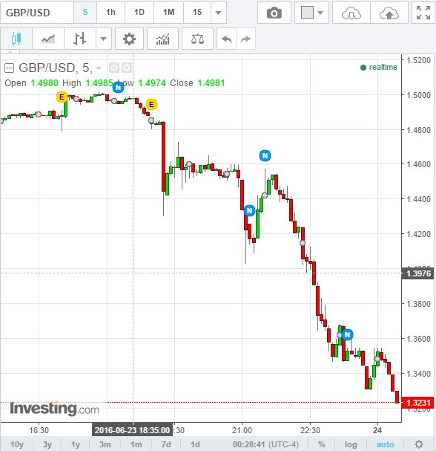The height and width of the screenshot is (451, 436).
Task: Expand the more intervals dropdown arrow
Action: 219,13
